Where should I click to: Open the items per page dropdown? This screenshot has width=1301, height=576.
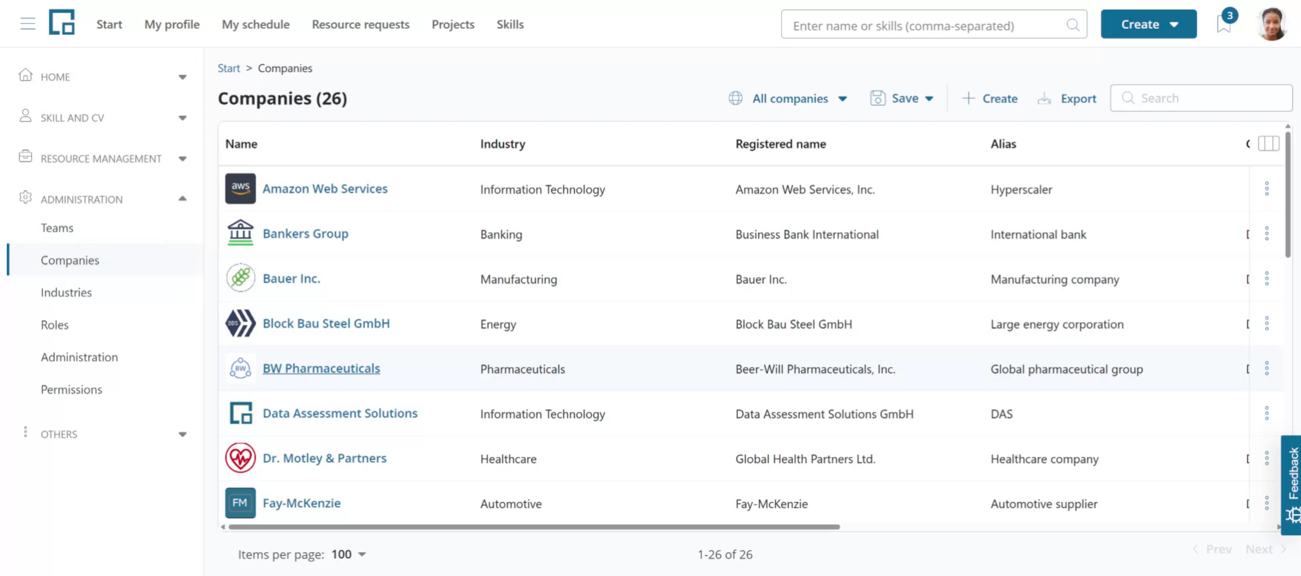[349, 554]
